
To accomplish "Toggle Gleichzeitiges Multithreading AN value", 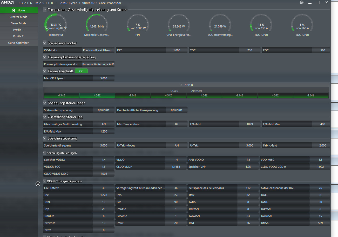I will tap(104, 124).
